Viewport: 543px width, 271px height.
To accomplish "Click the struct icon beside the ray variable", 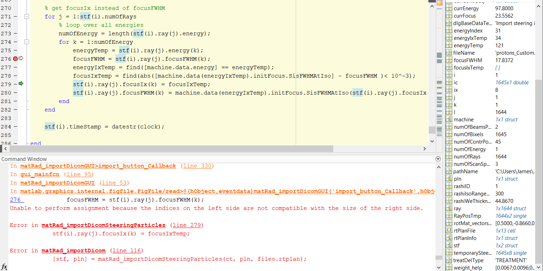I will coord(449,208).
